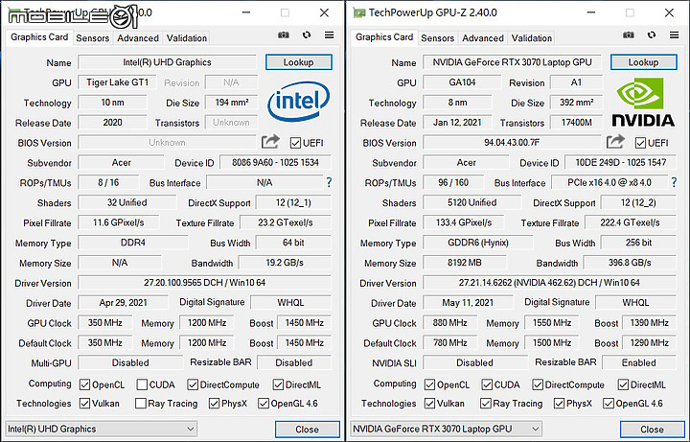Click the GPU field showing Tiger Lake GT1
Viewport: 690px width, 442px height.
tap(117, 81)
